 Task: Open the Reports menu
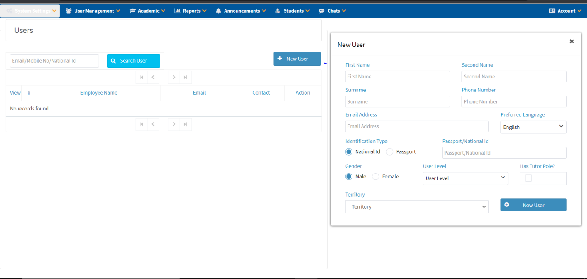(x=190, y=11)
